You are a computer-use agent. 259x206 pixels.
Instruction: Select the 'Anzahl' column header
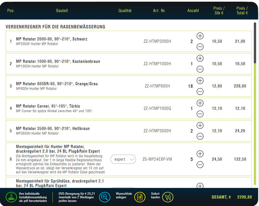193,11
